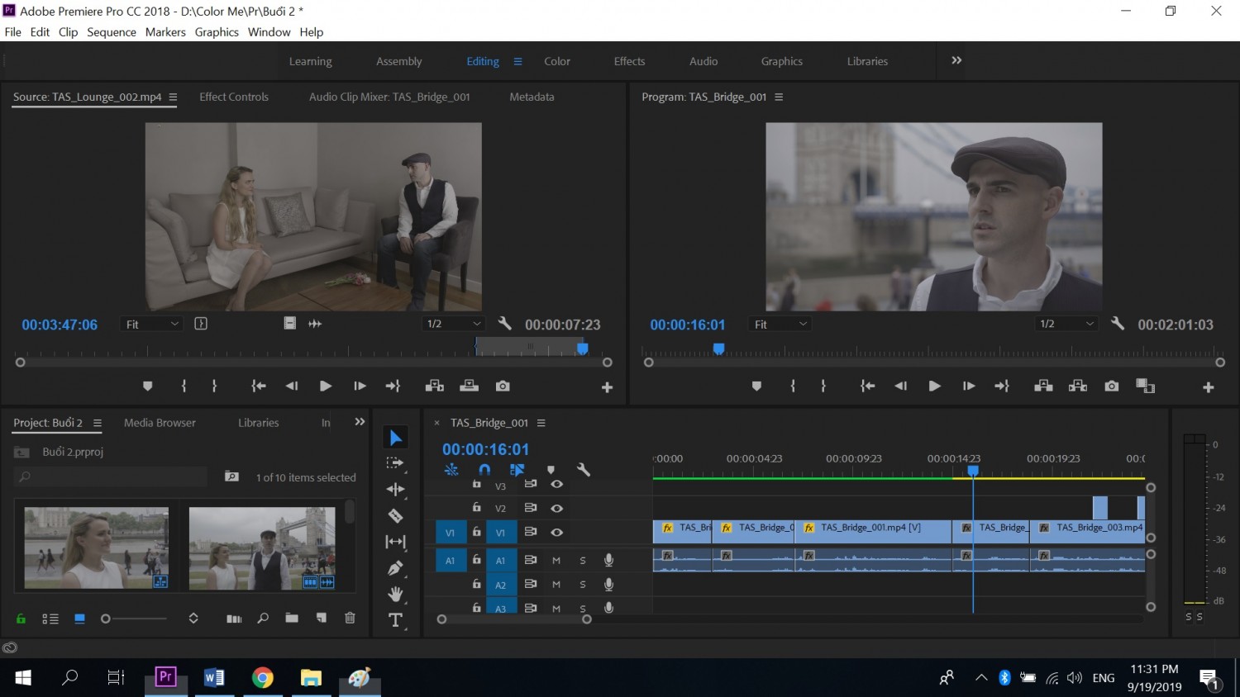Select the Pen tool
The width and height of the screenshot is (1240, 697).
pyautogui.click(x=396, y=568)
